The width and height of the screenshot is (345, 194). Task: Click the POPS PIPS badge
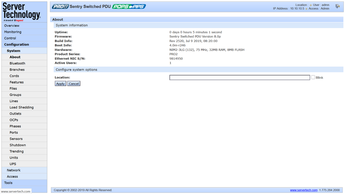tap(129, 7)
